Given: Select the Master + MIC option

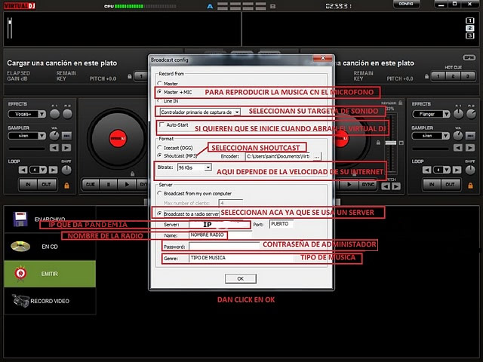Looking at the screenshot, I should pos(159,92).
